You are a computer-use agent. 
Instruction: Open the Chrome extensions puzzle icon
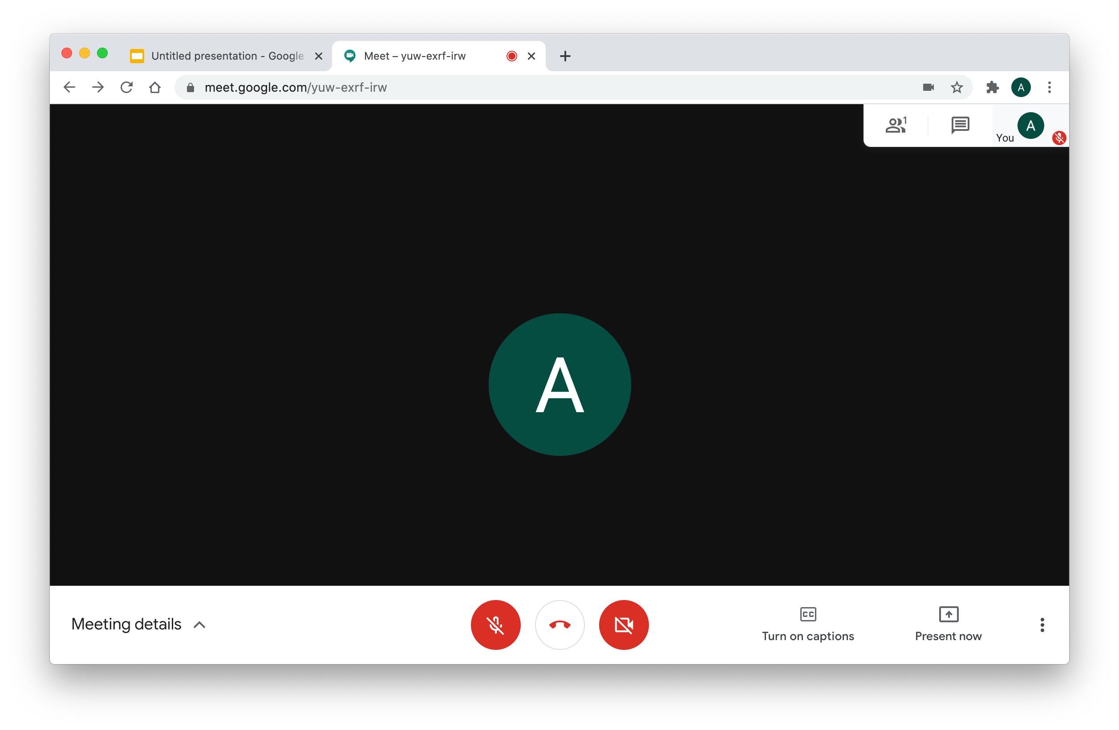(x=992, y=87)
